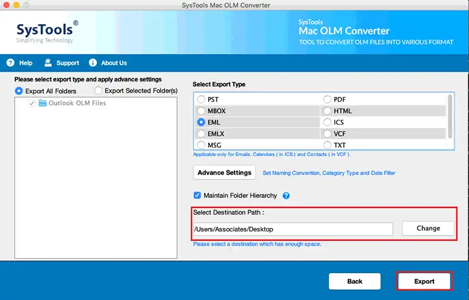Click 'Select Destination Path :' label
The width and height of the screenshot is (469, 300).
pyautogui.click(x=229, y=213)
